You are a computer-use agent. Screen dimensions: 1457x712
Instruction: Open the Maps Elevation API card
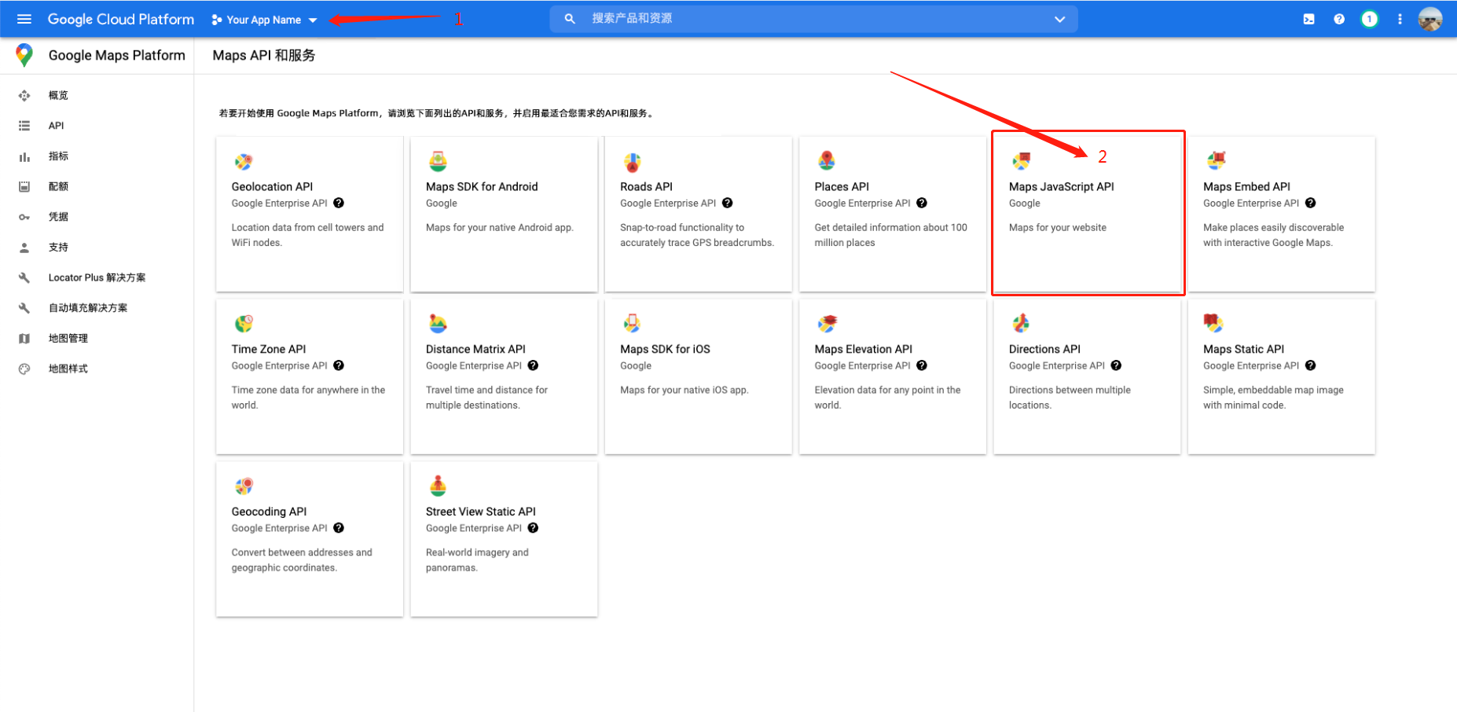(893, 376)
